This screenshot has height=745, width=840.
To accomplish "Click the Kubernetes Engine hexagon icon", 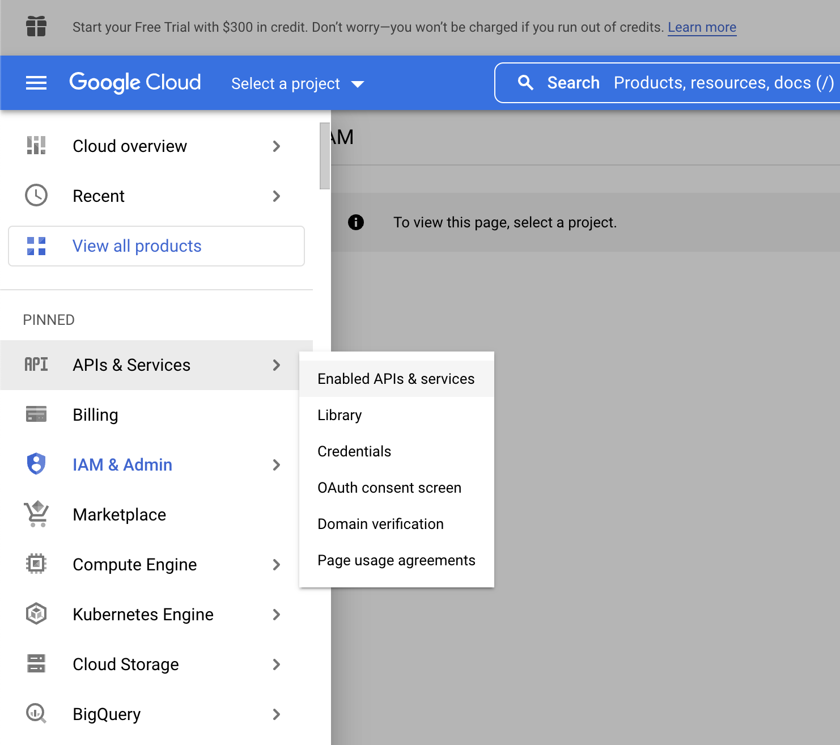I will pyautogui.click(x=36, y=614).
